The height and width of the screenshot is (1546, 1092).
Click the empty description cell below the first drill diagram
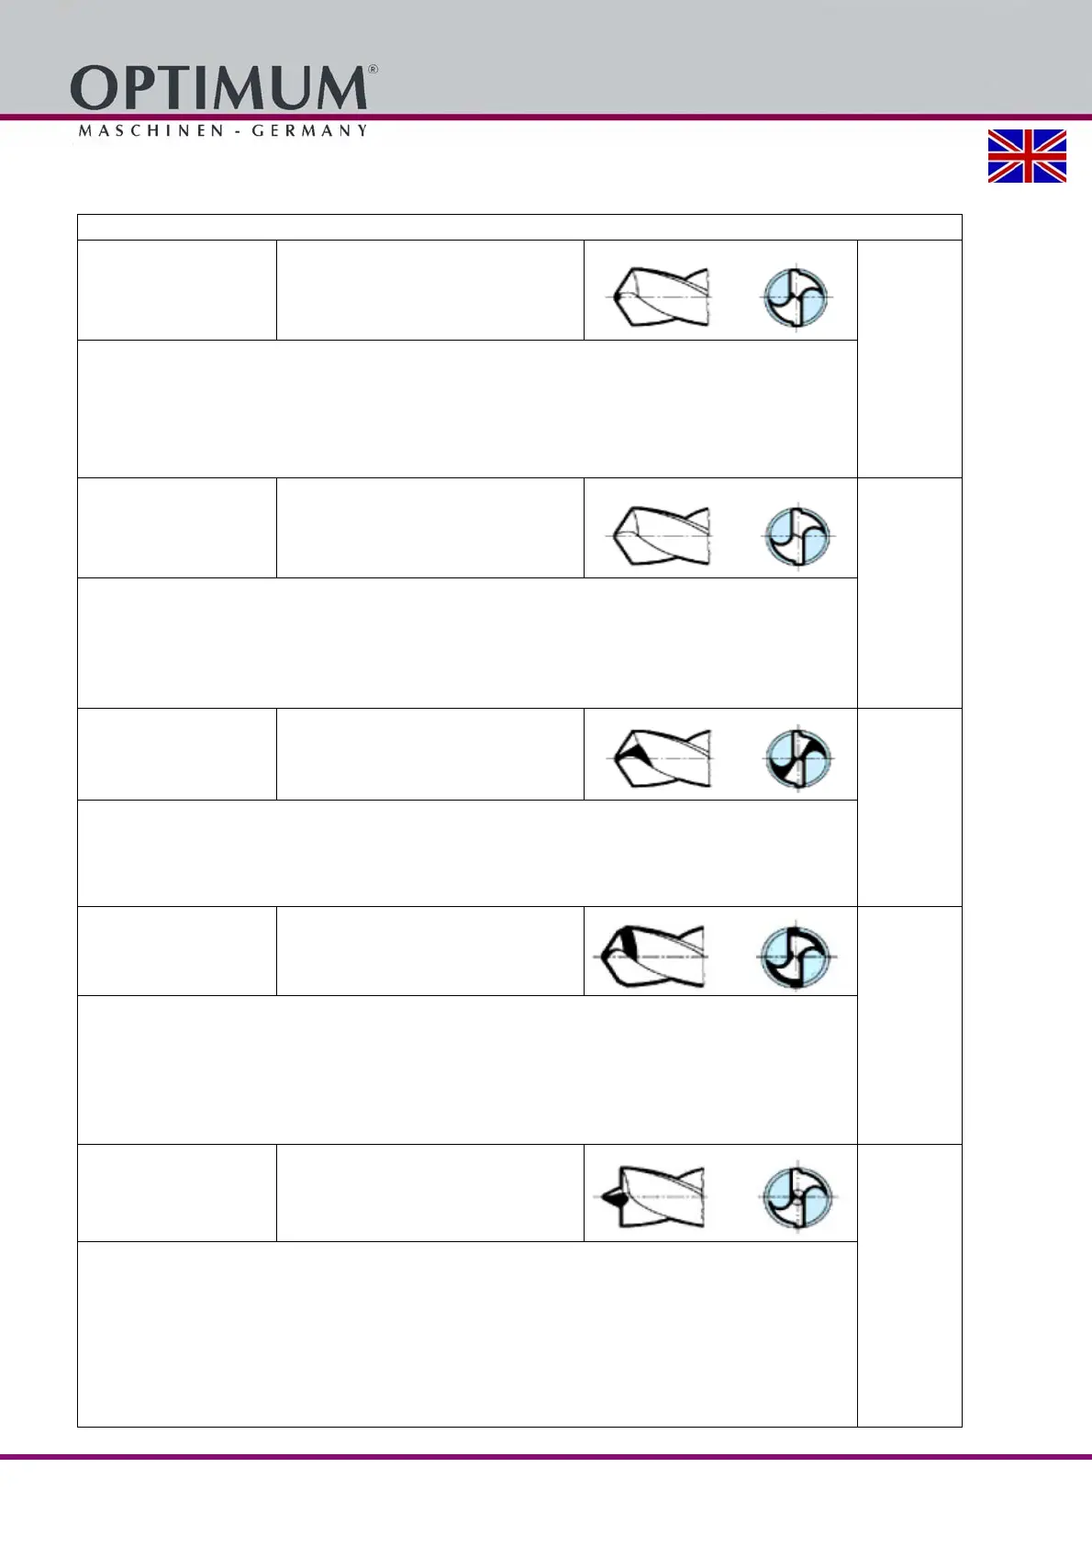coord(468,409)
